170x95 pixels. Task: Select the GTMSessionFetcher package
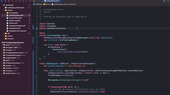(x=16, y=63)
